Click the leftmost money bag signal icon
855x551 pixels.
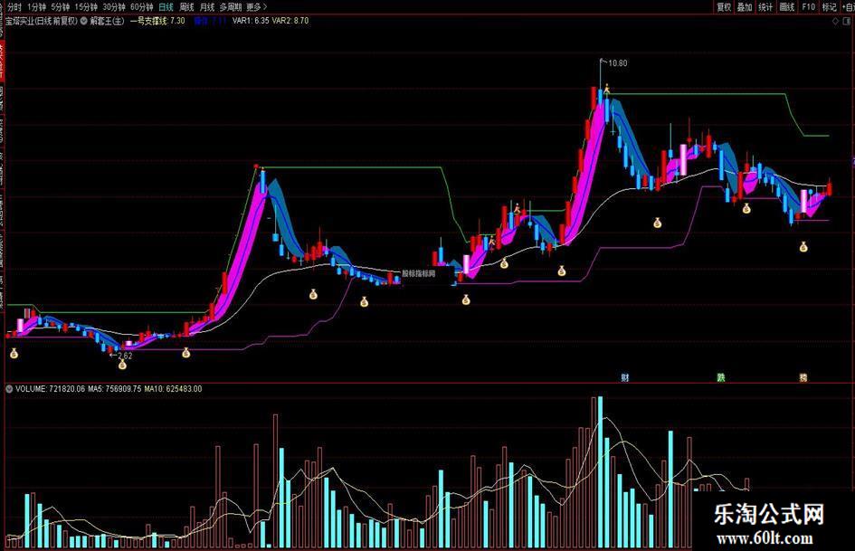pos(14,354)
